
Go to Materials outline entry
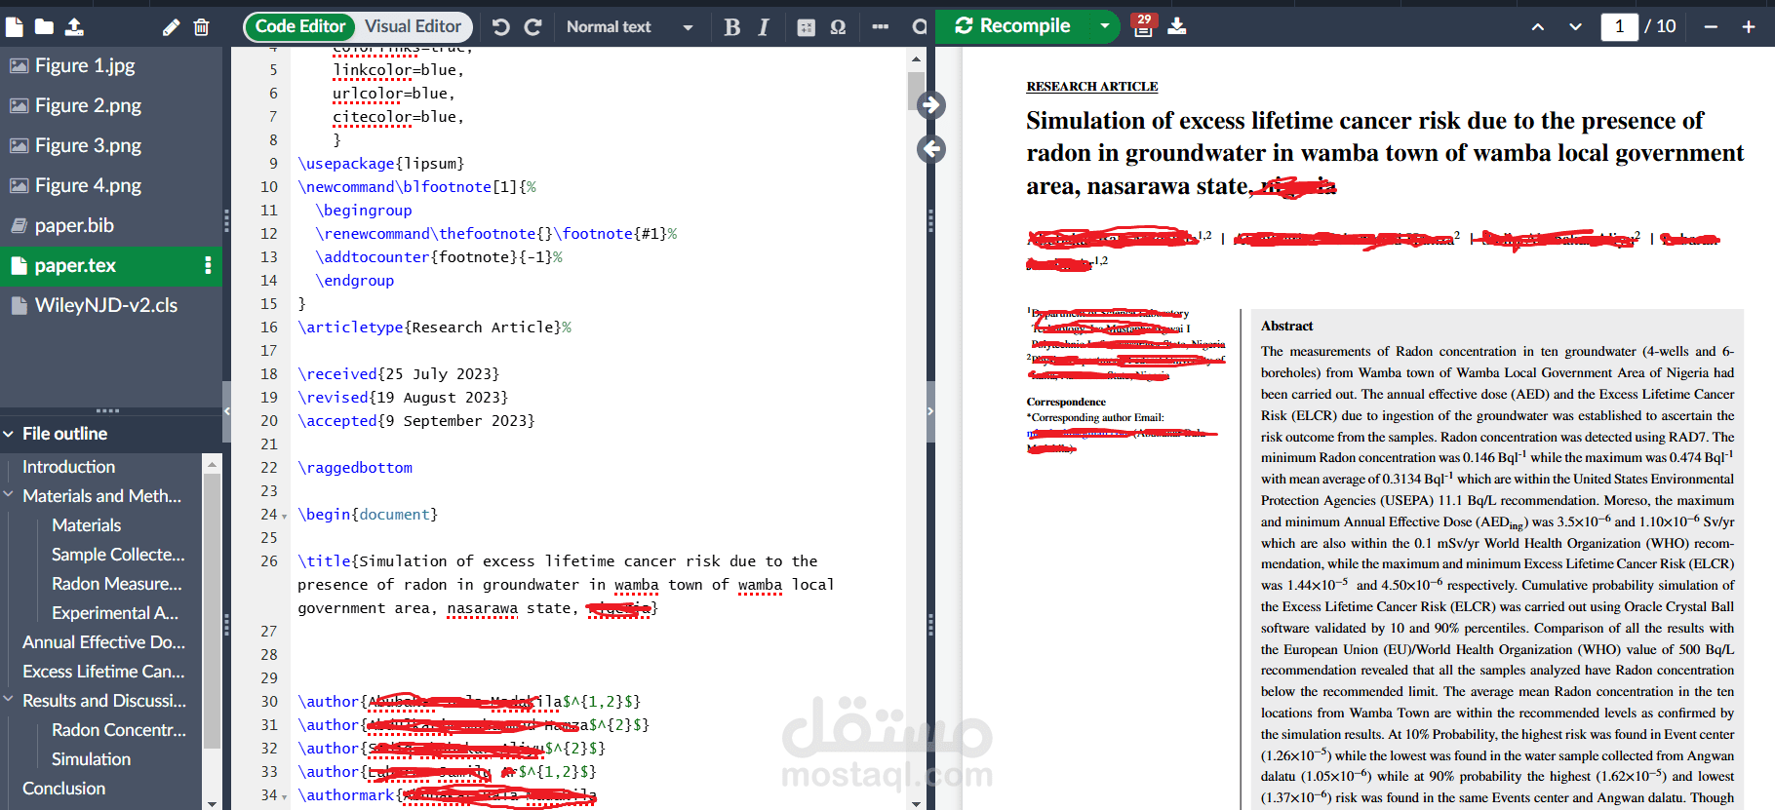click(87, 525)
